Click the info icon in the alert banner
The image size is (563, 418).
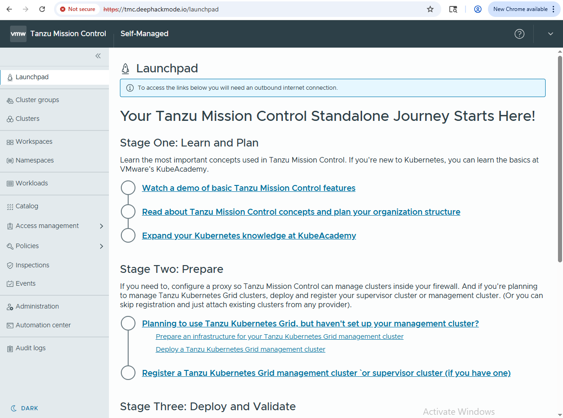pos(130,88)
